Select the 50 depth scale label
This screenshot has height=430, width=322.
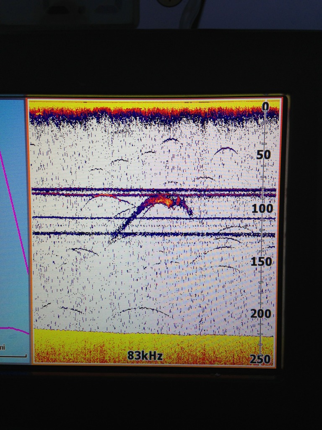click(263, 155)
